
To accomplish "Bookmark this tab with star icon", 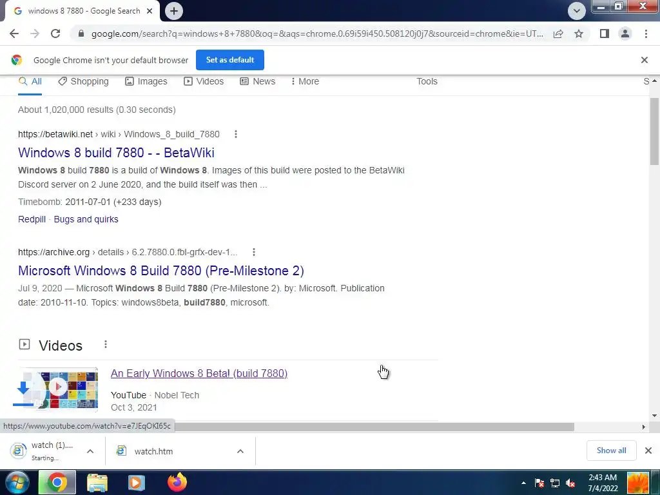I will pos(579,34).
